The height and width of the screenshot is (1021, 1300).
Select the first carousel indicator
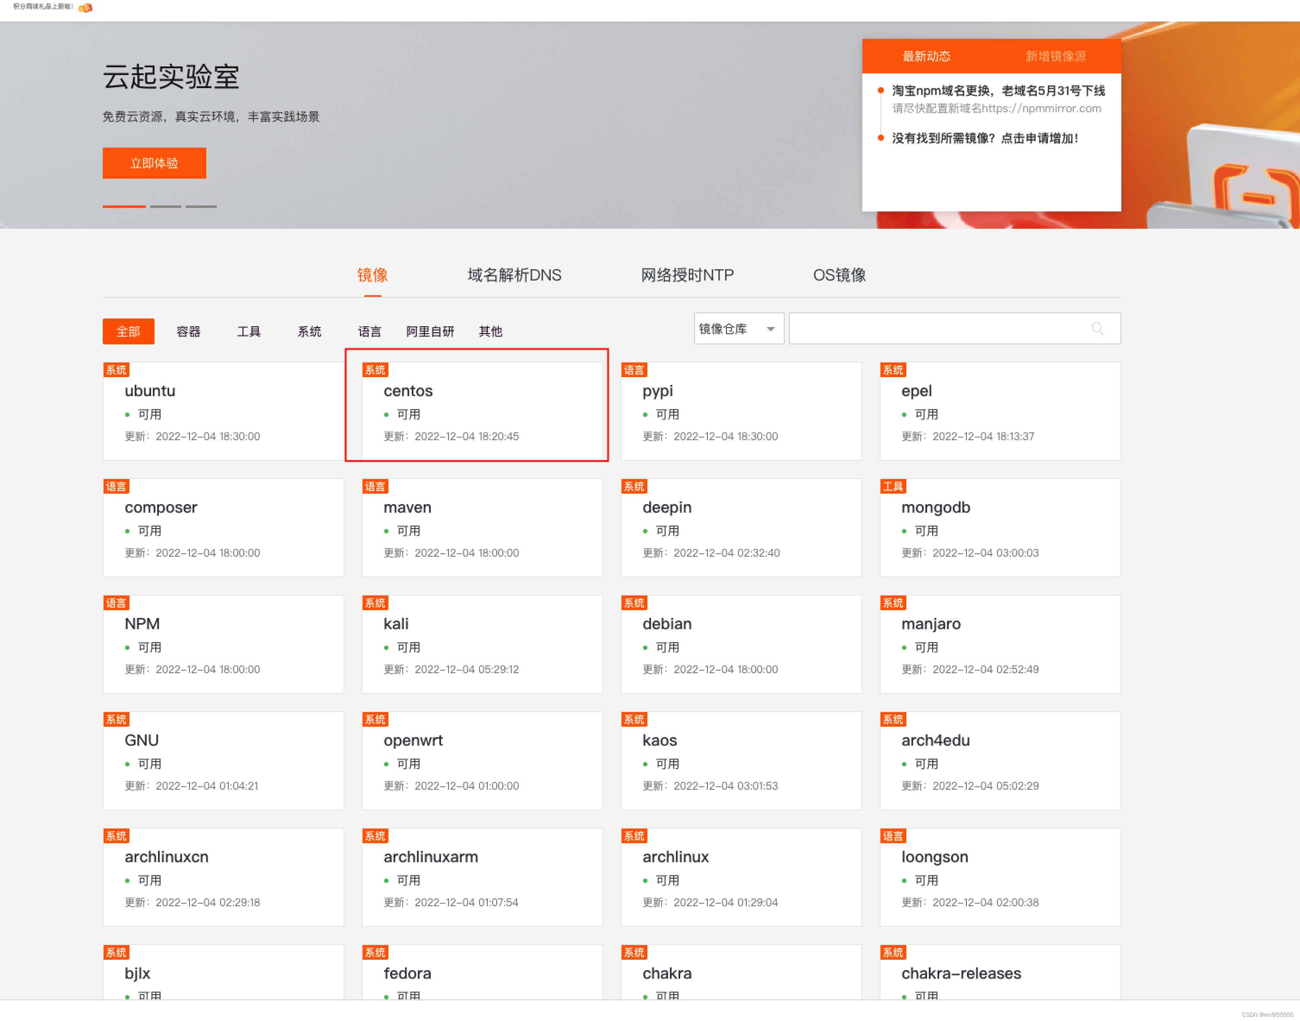[124, 206]
